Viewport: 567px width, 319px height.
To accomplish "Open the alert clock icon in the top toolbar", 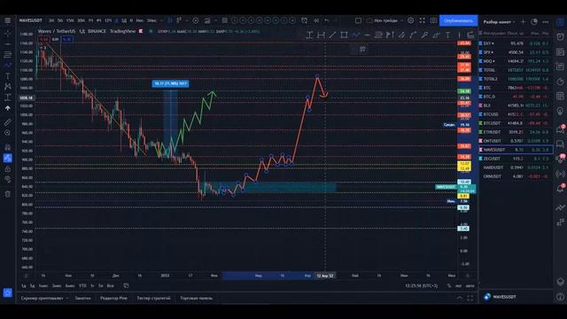I will pyautogui.click(x=305, y=20).
